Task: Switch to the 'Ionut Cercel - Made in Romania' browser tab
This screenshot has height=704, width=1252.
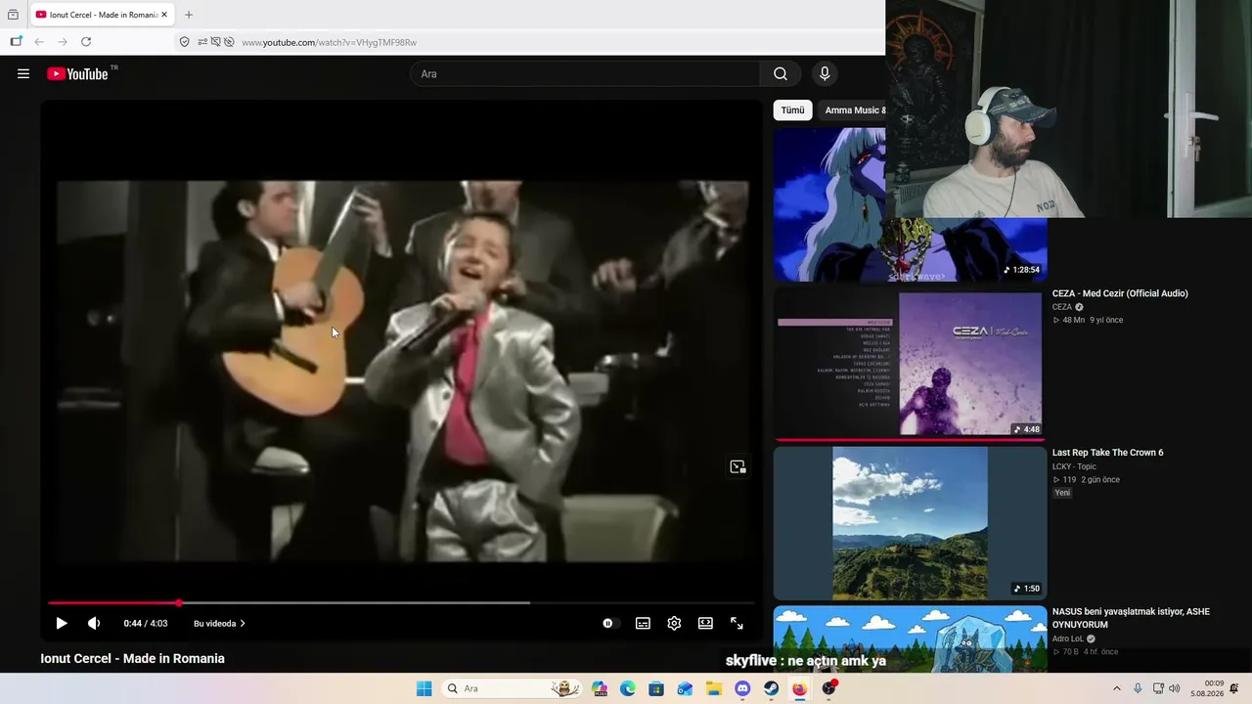Action: (102, 15)
